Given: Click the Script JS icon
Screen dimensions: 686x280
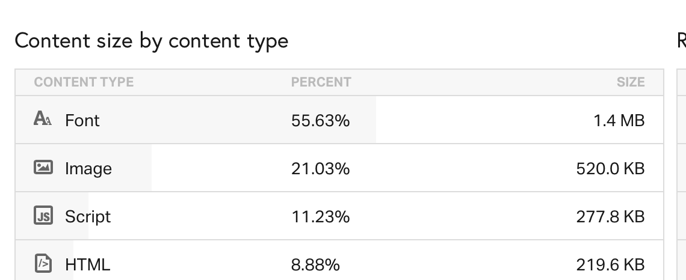Looking at the screenshot, I should (43, 216).
